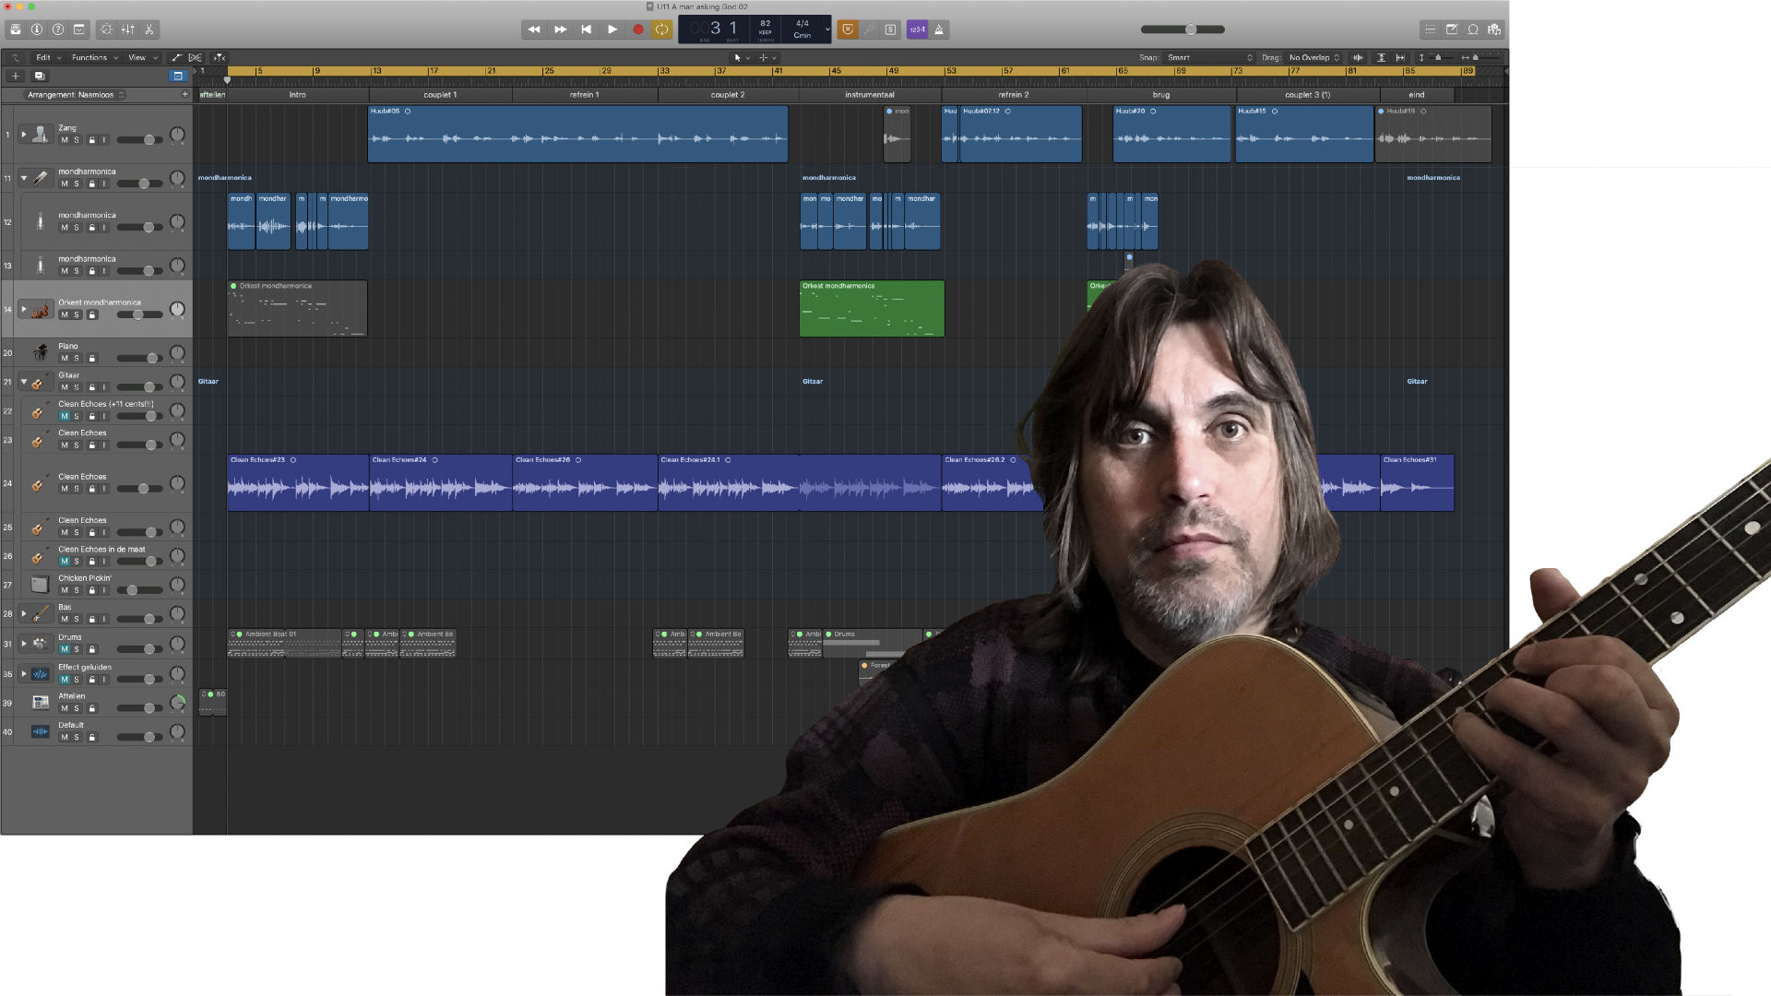This screenshot has width=1771, height=996.
Task: Enable the metronome click
Action: coord(939,30)
